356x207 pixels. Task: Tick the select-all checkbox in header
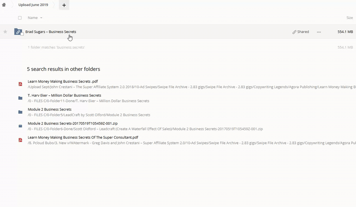pyautogui.click(x=20, y=18)
